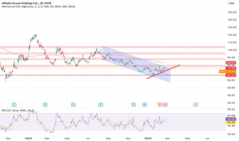Select the Alibaba Group Holdings Ltd. chart title
The width and height of the screenshot is (239, 141).
point(26,3)
